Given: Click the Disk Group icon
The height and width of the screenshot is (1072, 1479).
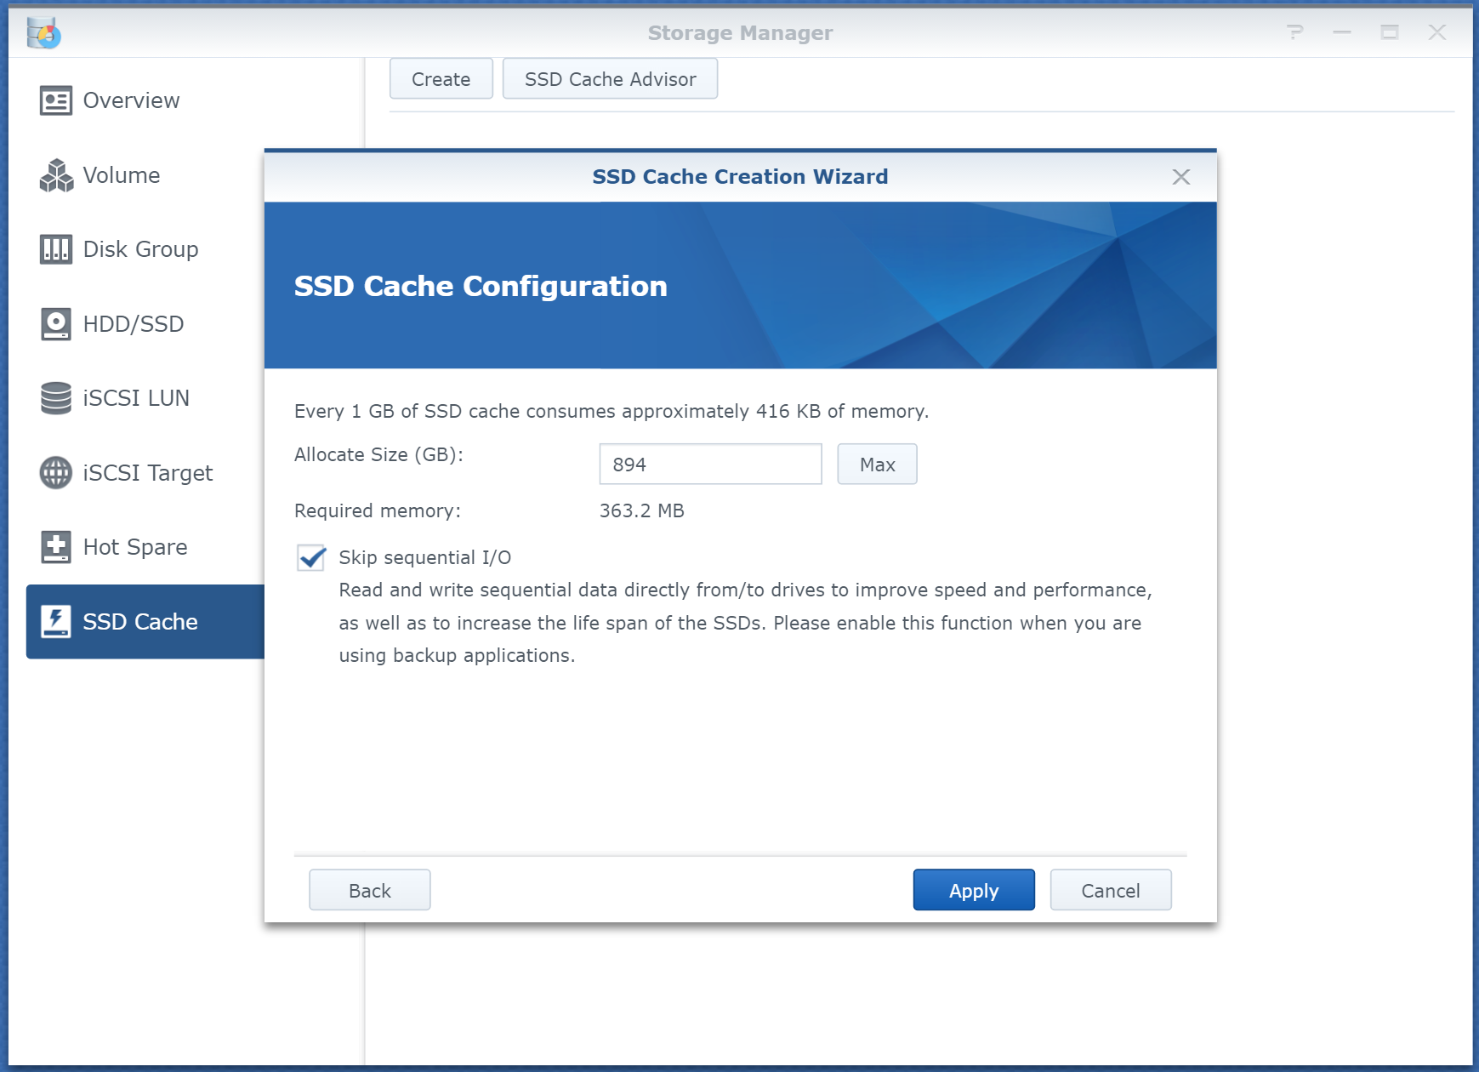Looking at the screenshot, I should click(x=56, y=249).
